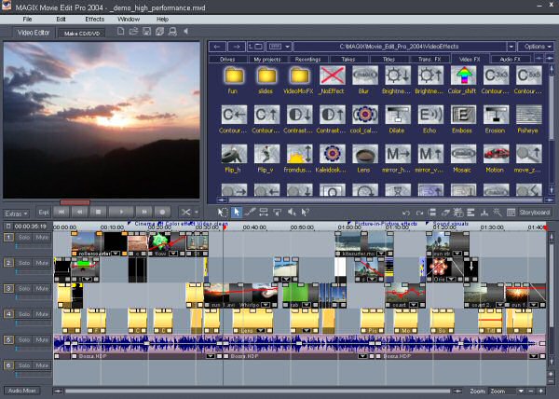Image resolution: width=559 pixels, height=399 pixels.
Task: Click the Undo arrow in timeline toolbar
Action: (406, 213)
